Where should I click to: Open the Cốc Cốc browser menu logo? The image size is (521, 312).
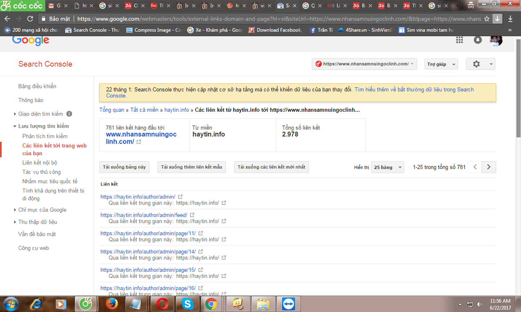pos(22,6)
